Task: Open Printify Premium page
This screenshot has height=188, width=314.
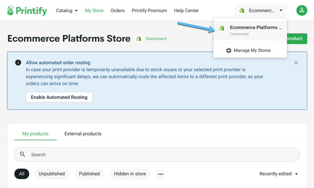Action: 149,11
